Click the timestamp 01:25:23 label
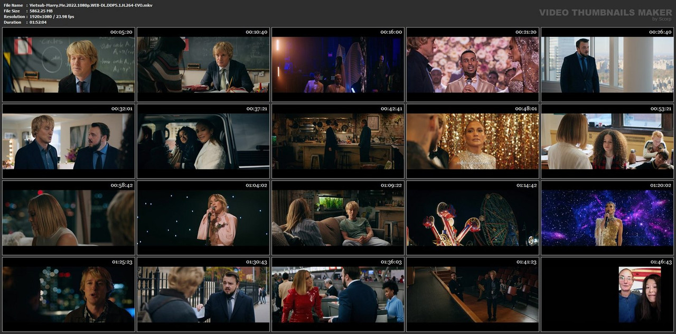This screenshot has height=334, width=676. coord(122,262)
